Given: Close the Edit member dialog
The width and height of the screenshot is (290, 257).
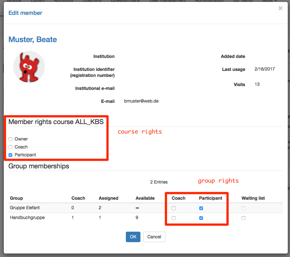Looking at the screenshot, I should [x=280, y=9].
